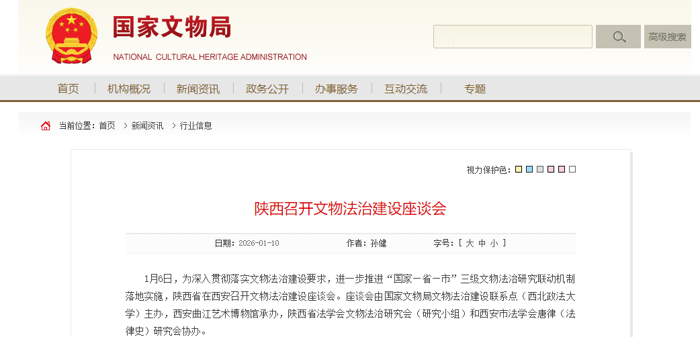Open the 机构概况 navigation menu
The height and width of the screenshot is (337, 700).
pos(129,89)
